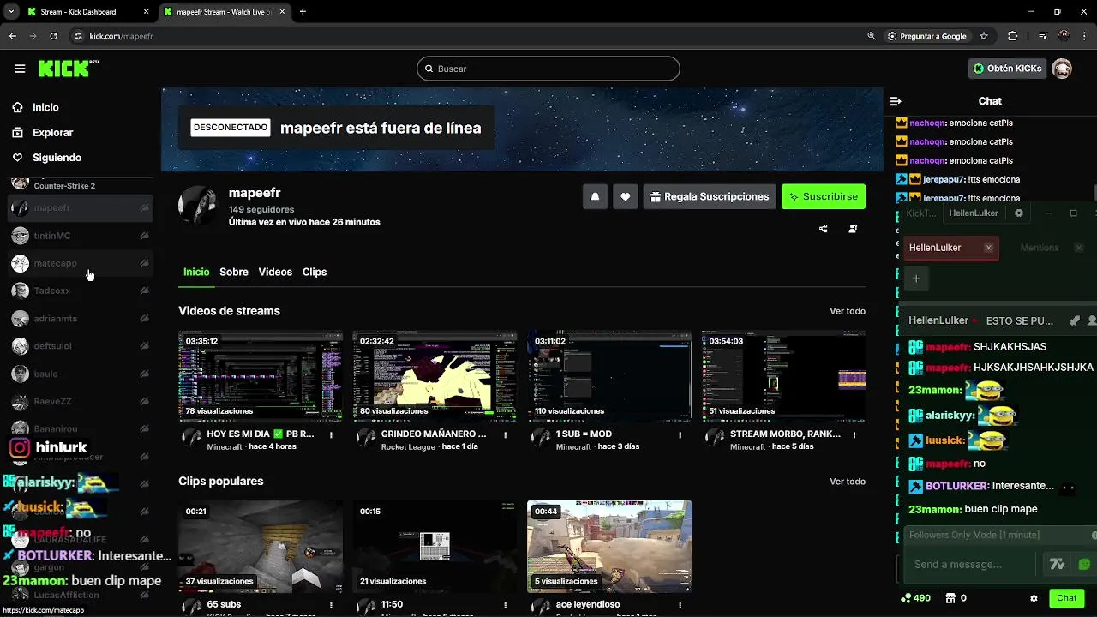Open the hamburger sidebar menu
Screen dimensions: 1097x617
click(x=20, y=69)
